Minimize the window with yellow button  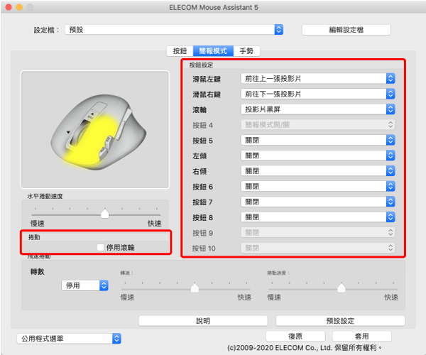point(19,7)
